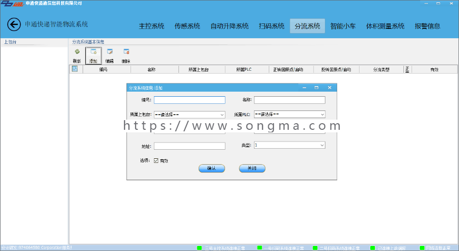Click the 编辑 edit toolbar icon
The image size is (459, 251).
[x=110, y=52]
